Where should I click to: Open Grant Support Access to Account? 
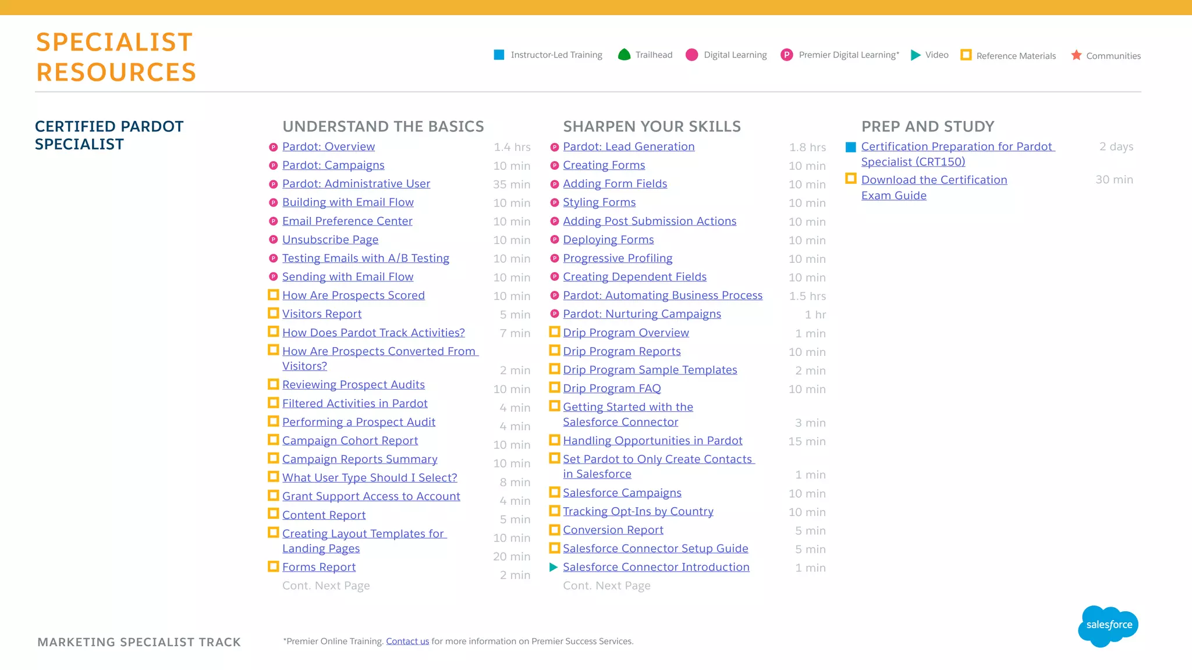click(371, 496)
